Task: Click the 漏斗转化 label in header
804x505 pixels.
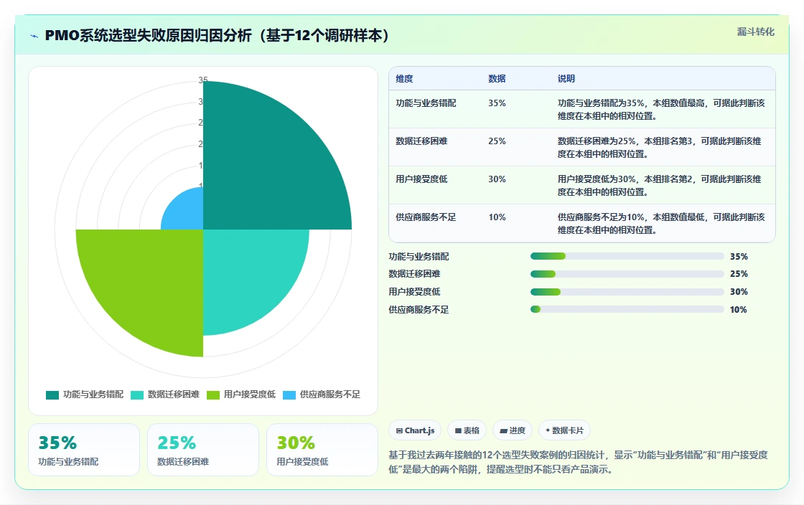Action: (x=756, y=32)
